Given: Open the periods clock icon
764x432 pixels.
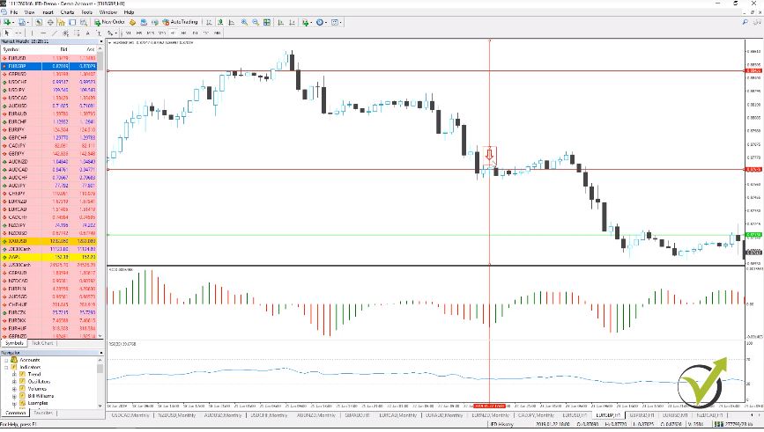Looking at the screenshot, I should coord(320,22).
